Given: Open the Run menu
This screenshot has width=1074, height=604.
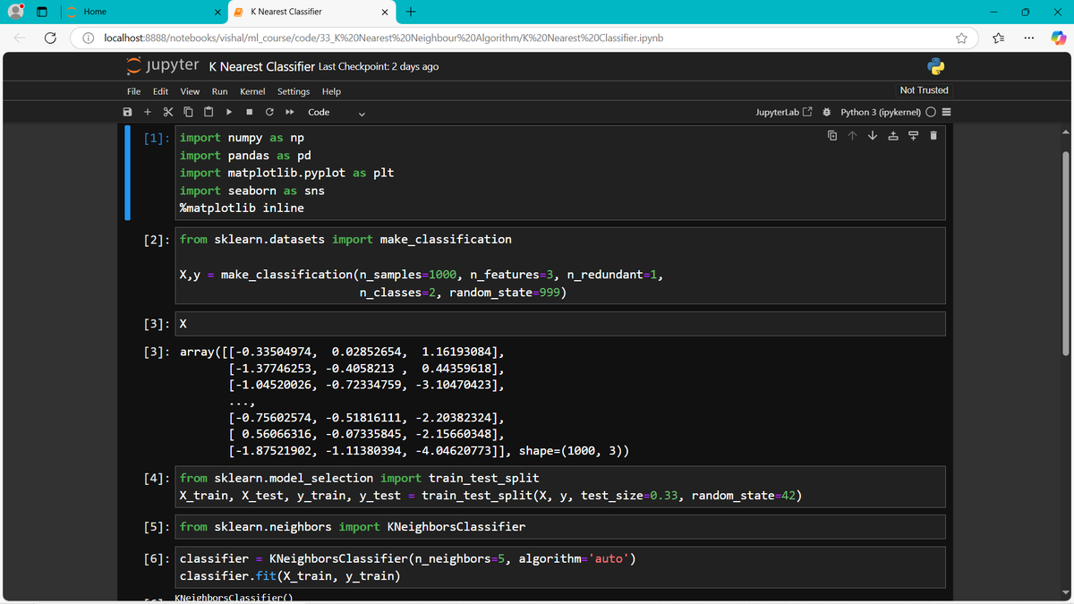Looking at the screenshot, I should pyautogui.click(x=219, y=91).
